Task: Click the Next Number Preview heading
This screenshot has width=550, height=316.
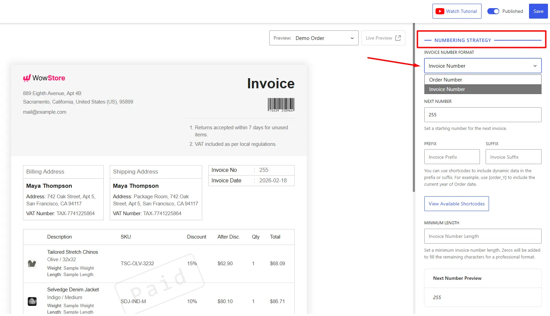Action: (457, 278)
